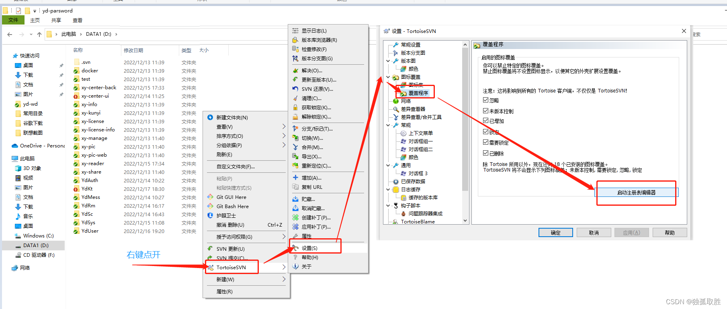Click the 设置(S) wrench icon

tap(295, 248)
